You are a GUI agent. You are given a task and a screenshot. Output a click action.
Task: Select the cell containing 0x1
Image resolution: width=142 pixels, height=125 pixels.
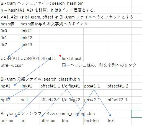(x=10, y=38)
